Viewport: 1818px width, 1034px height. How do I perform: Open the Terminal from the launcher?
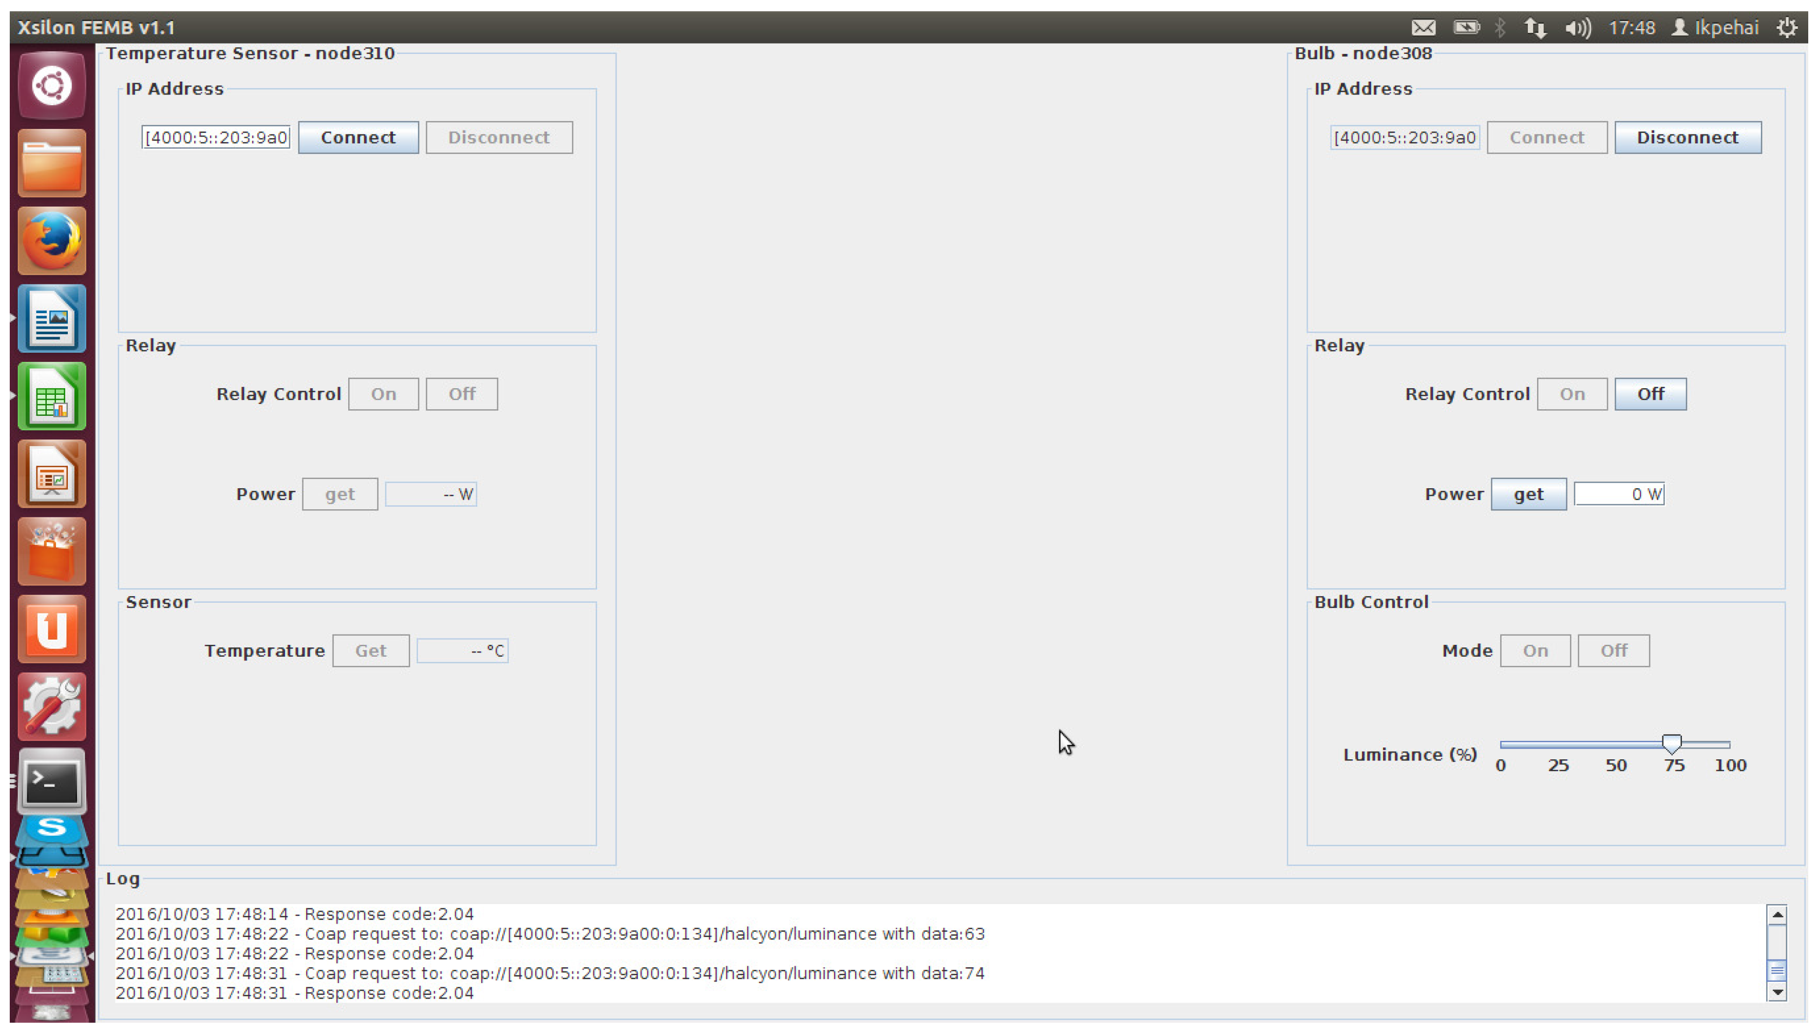[x=52, y=782]
